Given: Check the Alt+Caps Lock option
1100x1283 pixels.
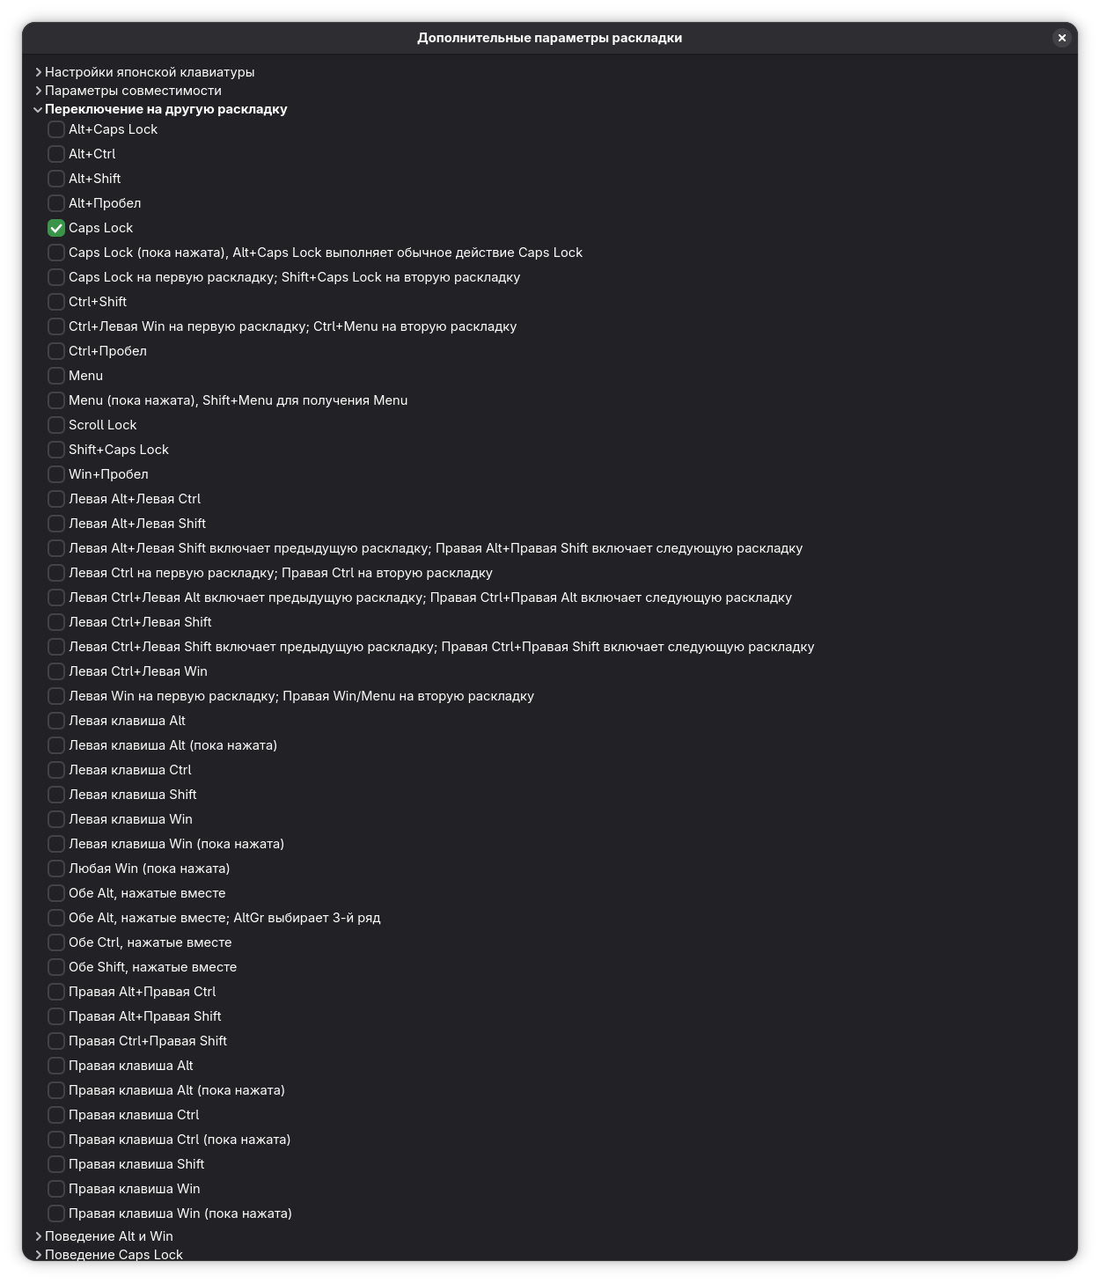Looking at the screenshot, I should (x=56, y=129).
